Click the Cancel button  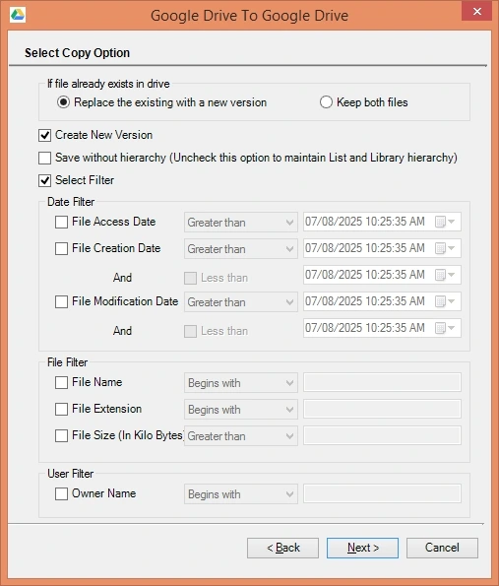click(x=442, y=548)
